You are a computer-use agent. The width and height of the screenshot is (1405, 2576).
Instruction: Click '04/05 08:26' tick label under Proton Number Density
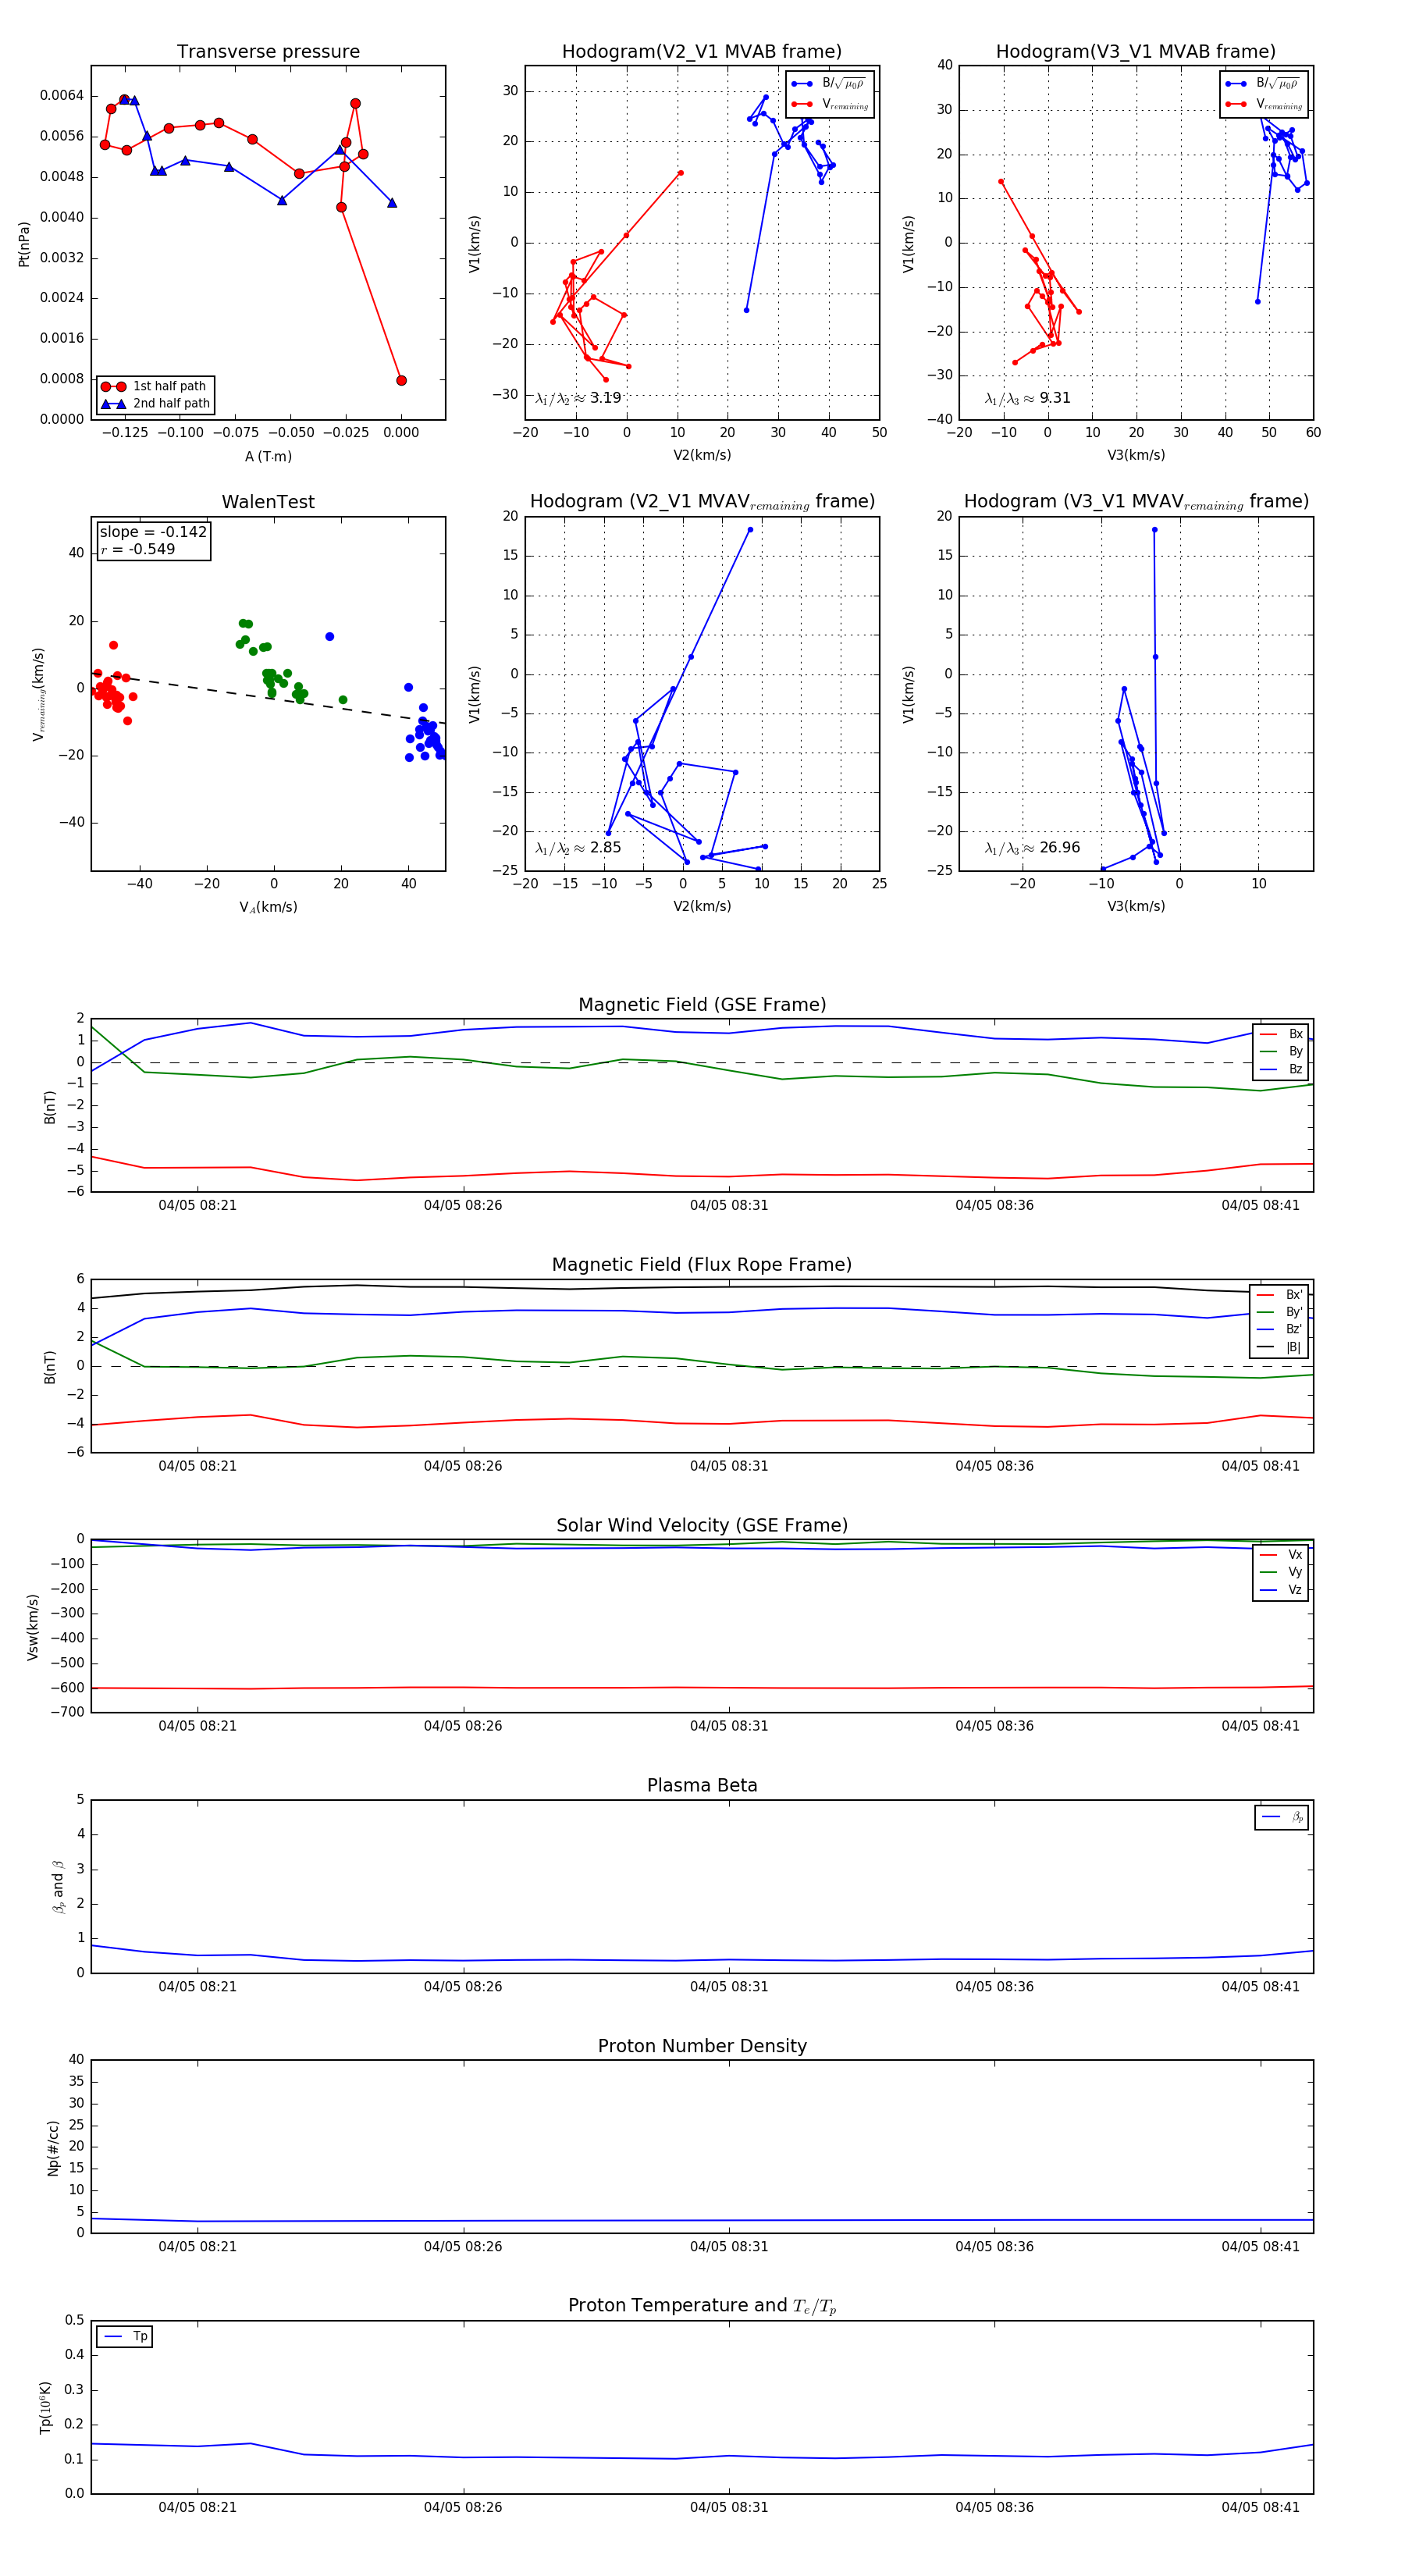[x=463, y=2246]
